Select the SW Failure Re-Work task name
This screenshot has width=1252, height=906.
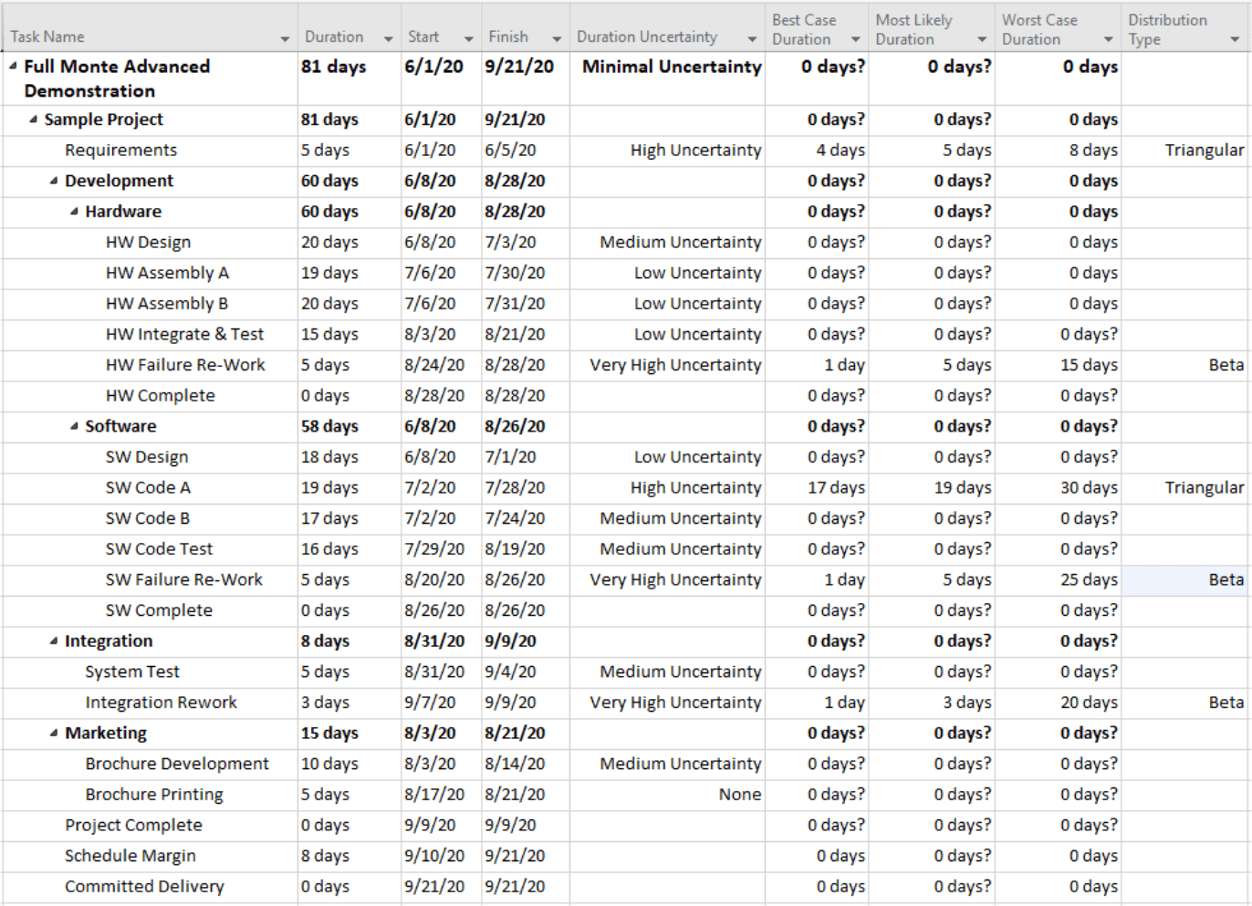[183, 580]
